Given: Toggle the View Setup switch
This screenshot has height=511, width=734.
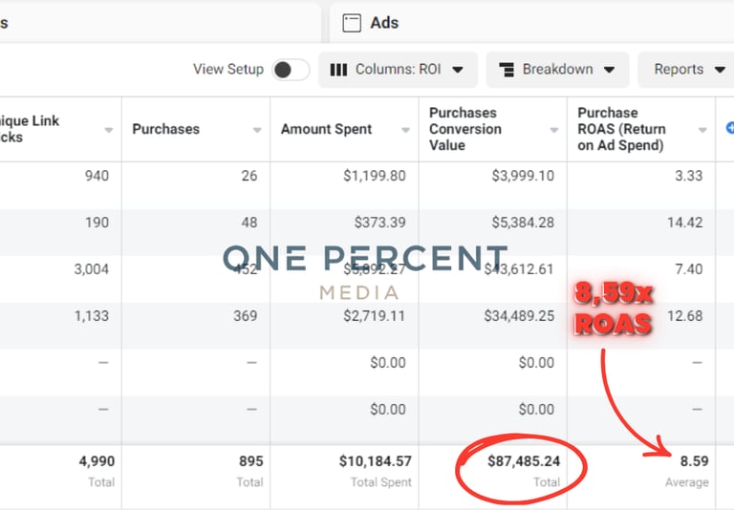Looking at the screenshot, I should [291, 70].
